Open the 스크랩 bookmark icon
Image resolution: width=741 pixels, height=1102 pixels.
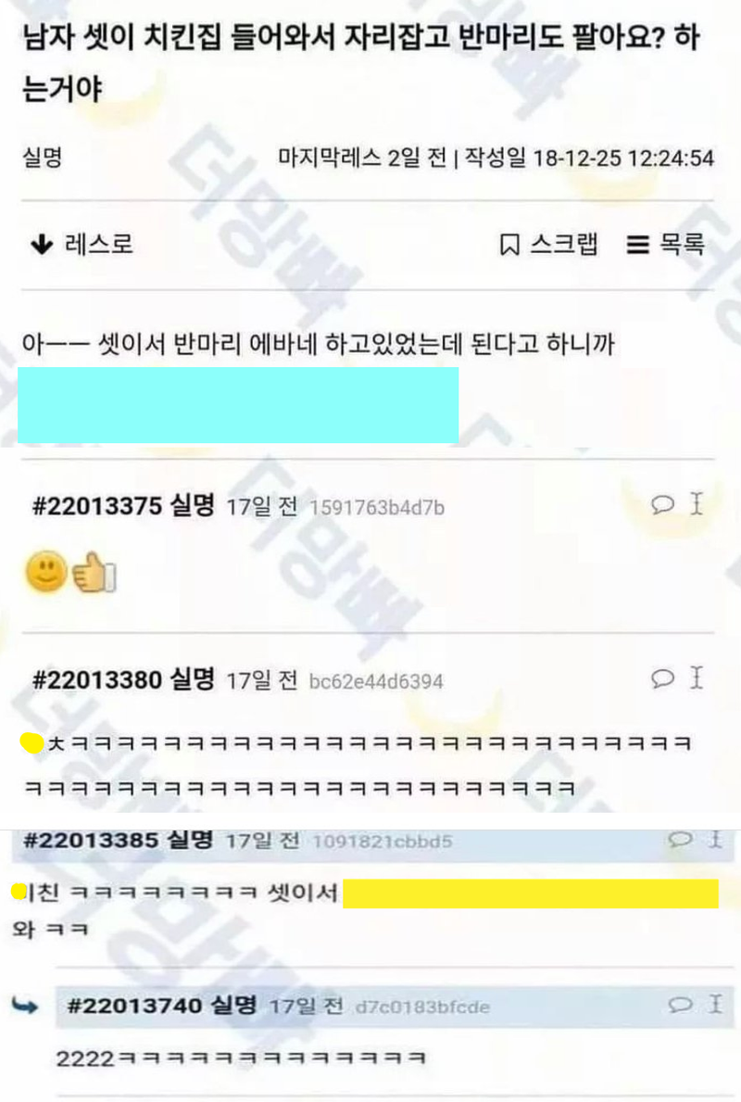coord(509,245)
